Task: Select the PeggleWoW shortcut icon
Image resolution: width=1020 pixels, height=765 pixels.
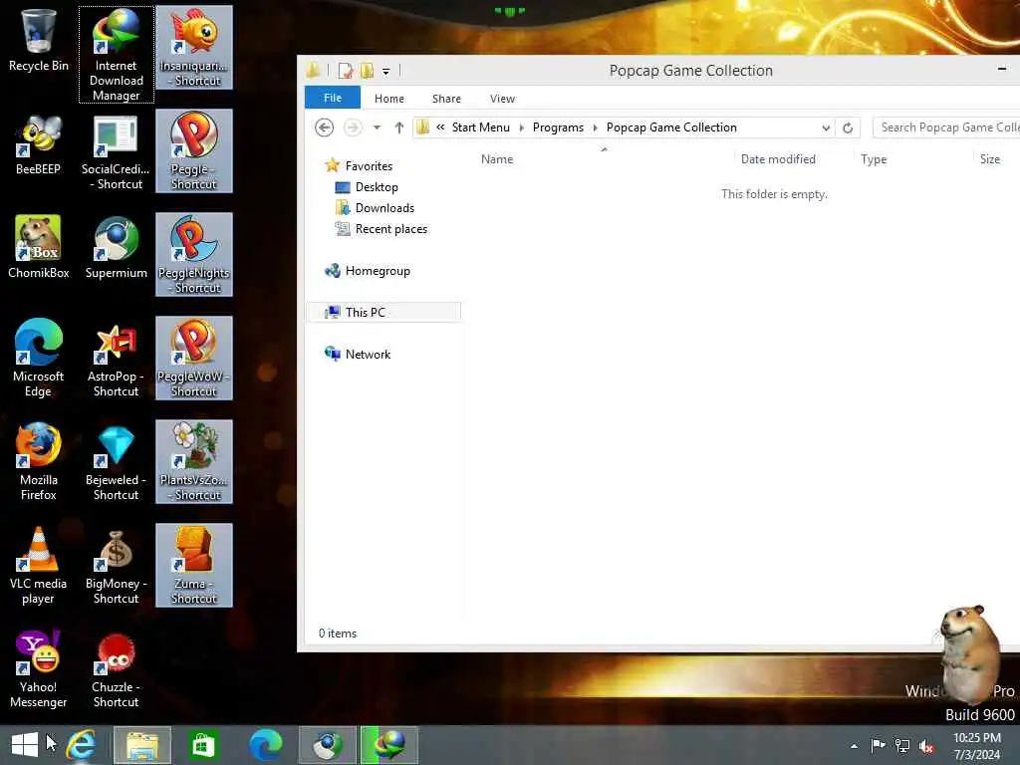Action: tap(194, 358)
